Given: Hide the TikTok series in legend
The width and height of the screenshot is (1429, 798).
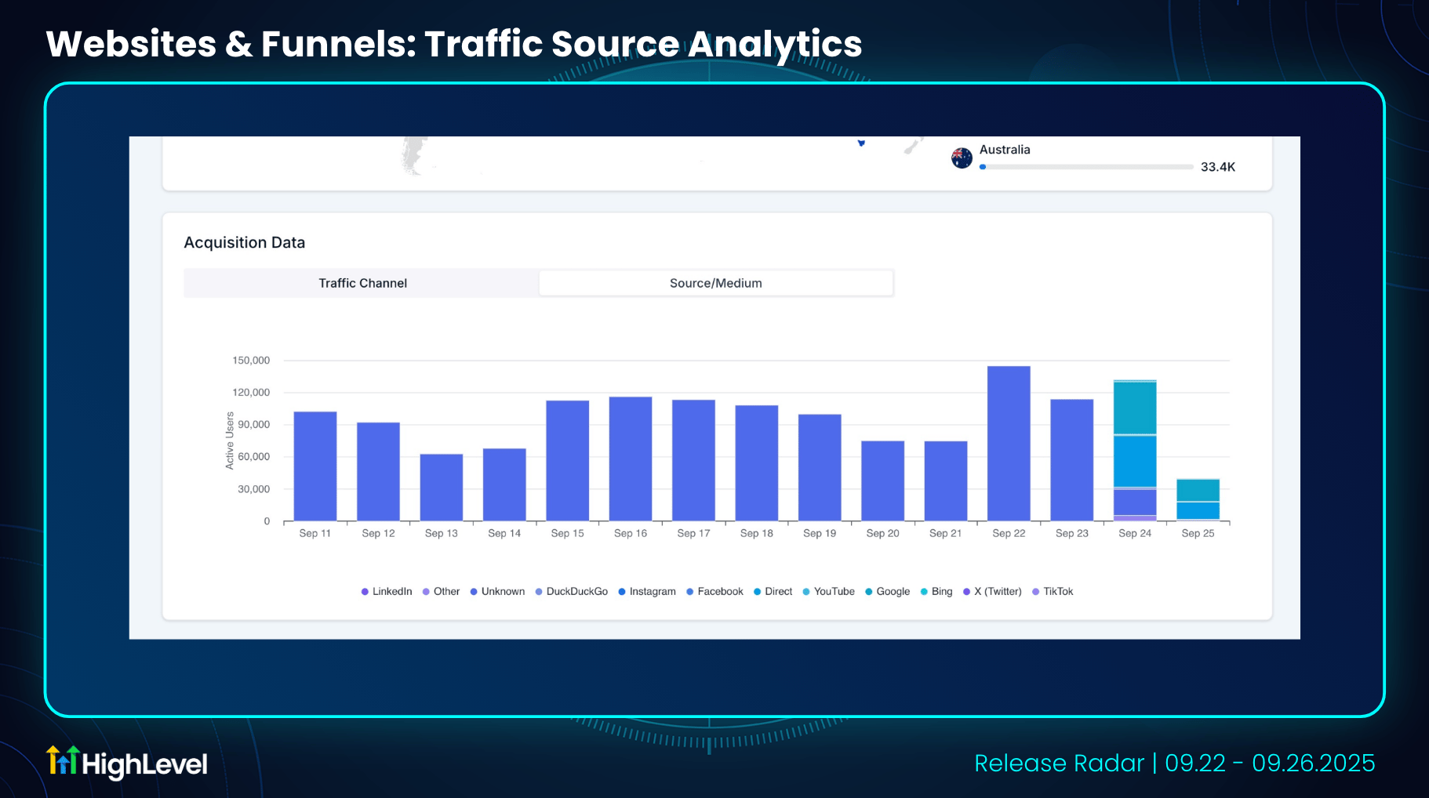Looking at the screenshot, I should (1053, 592).
